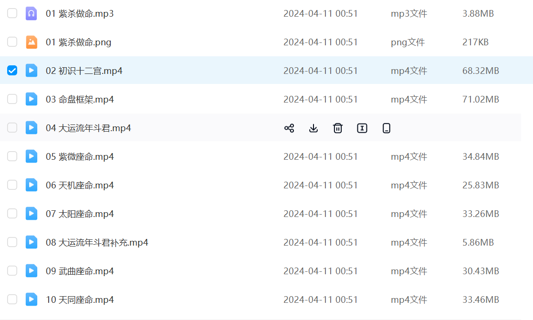The height and width of the screenshot is (320, 533).
Task: Open the 07 太阳座命.mp4 file name
Action: click(x=80, y=214)
